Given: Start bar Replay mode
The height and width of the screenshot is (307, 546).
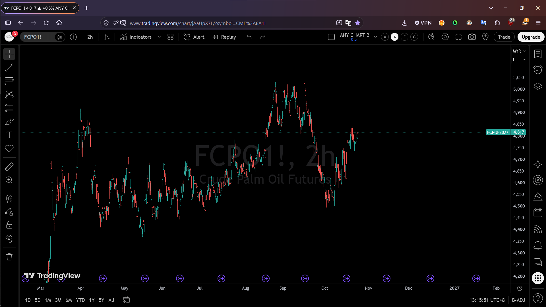Looking at the screenshot, I should pyautogui.click(x=224, y=37).
